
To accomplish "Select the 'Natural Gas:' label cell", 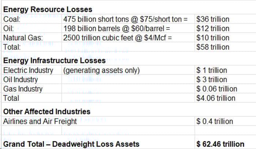I will [23, 37].
